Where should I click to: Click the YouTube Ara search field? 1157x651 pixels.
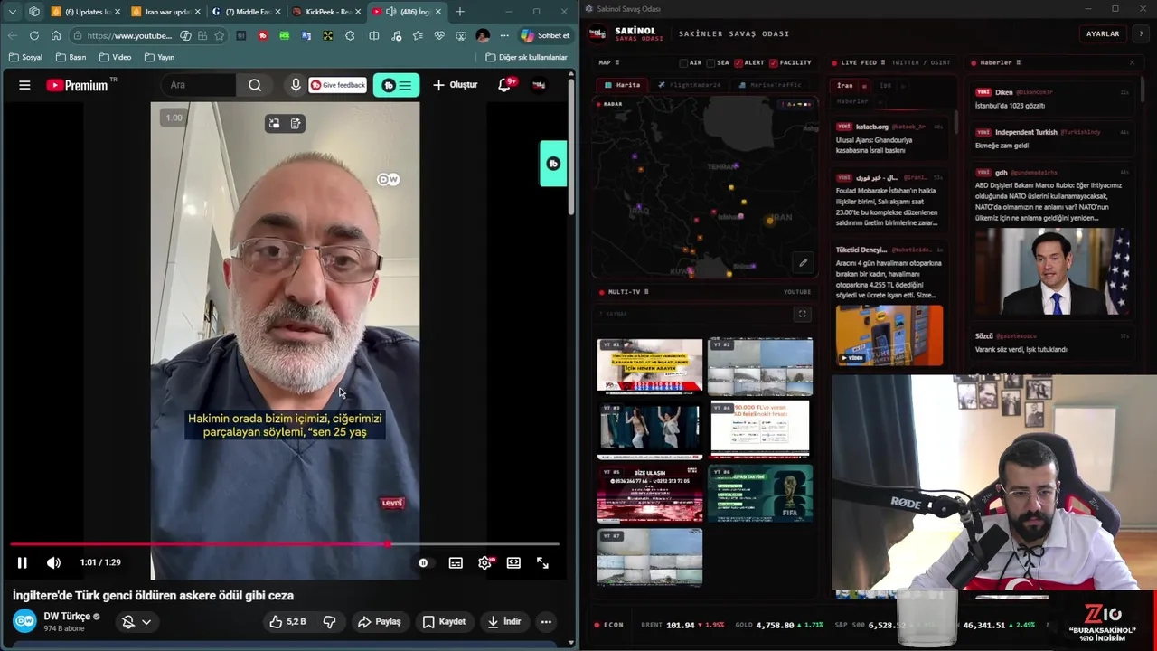(199, 85)
